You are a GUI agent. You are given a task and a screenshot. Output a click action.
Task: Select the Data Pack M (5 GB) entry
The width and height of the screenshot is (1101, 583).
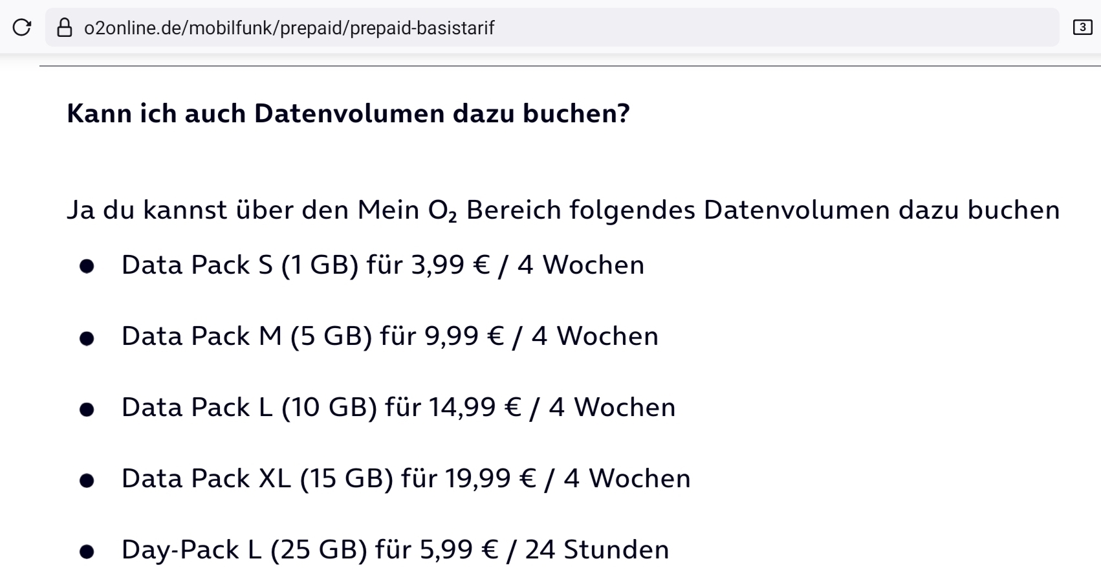390,336
